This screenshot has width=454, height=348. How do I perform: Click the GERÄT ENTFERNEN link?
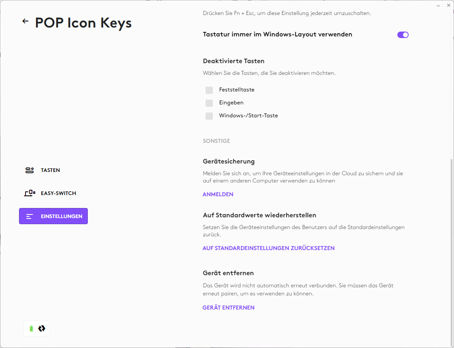pos(228,308)
